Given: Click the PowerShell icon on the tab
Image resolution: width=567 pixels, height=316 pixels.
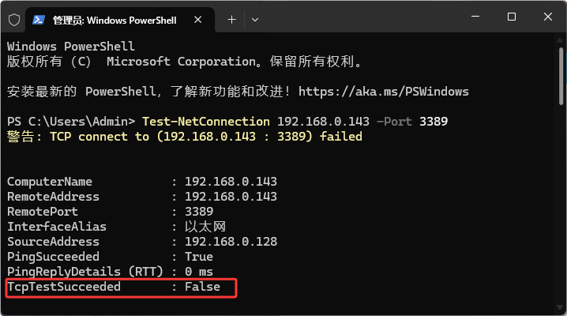Looking at the screenshot, I should (x=38, y=18).
